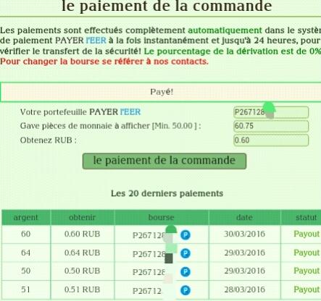The width and height of the screenshot is (321, 301).
Task: Click the 'le paiement de la commande' button
Action: click(x=164, y=161)
